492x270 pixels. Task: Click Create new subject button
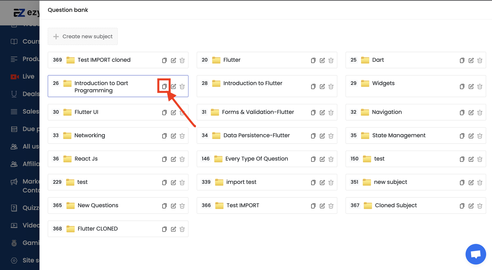point(83,36)
